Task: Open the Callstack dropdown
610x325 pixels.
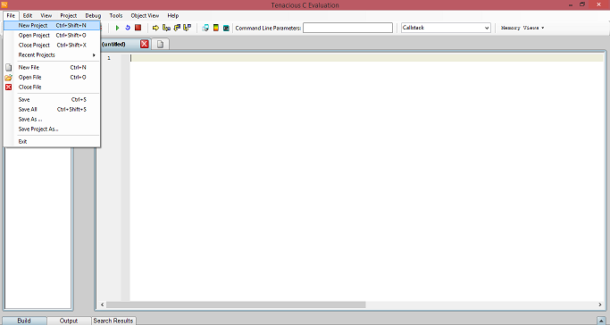Action: pos(446,28)
